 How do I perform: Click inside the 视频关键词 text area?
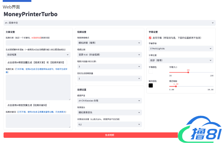click(38, 121)
